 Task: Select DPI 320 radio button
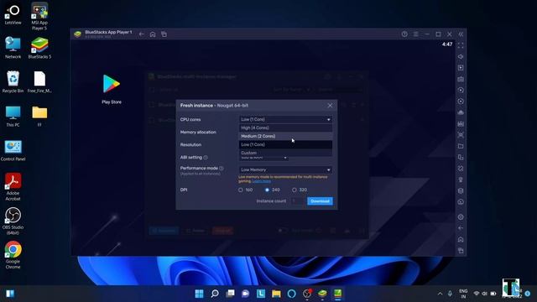[295, 190]
